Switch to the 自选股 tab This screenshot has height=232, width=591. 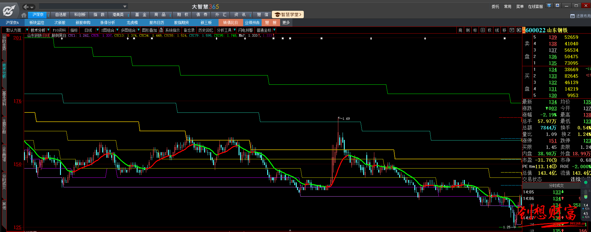click(61, 15)
